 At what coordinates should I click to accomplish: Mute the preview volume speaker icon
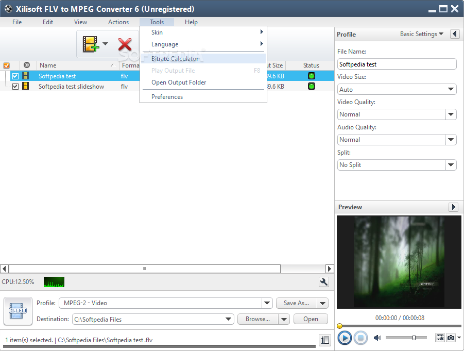[x=377, y=338]
